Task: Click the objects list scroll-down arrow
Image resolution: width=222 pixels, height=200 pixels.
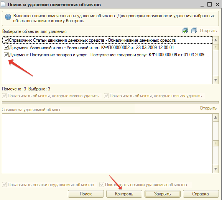Action: point(215,80)
